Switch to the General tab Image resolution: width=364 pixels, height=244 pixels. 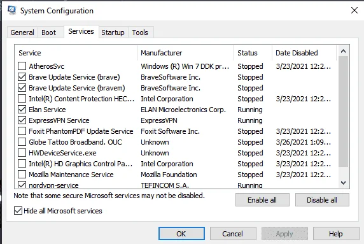(x=22, y=32)
